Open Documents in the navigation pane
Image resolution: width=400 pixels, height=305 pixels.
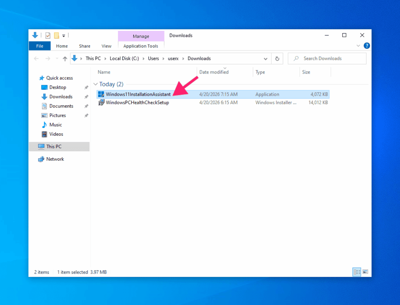pos(61,106)
